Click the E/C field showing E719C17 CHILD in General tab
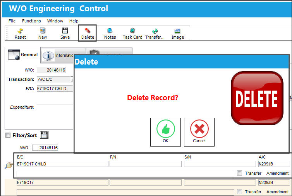 [x=55, y=89]
